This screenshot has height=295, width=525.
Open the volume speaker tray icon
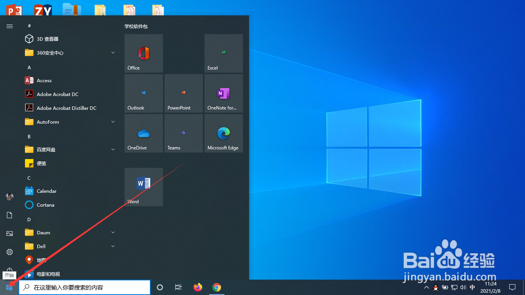click(463, 287)
